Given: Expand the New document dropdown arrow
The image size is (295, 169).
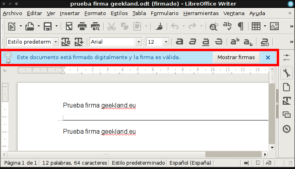Looking at the screenshot, I should (x=21, y=26).
